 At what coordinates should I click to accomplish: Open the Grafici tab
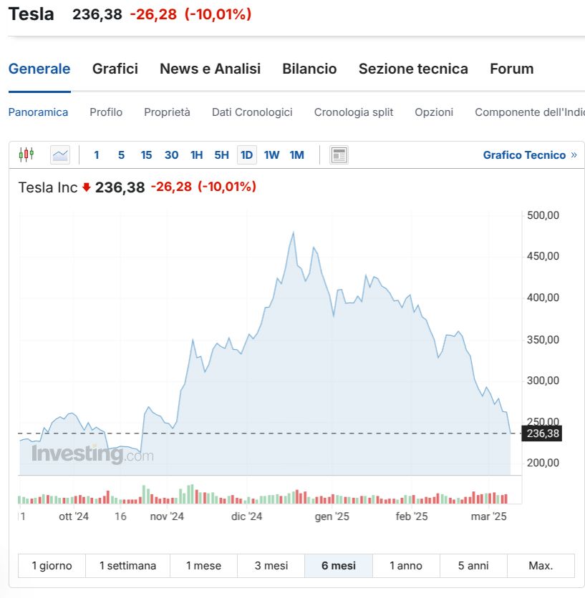115,69
